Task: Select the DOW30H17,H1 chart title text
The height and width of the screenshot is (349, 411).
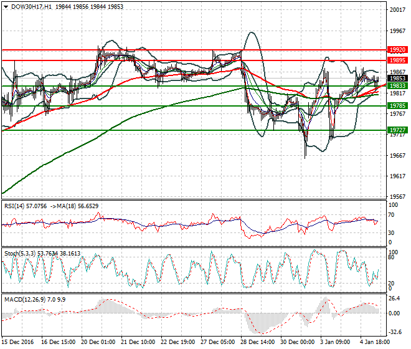Action: click(x=32, y=7)
